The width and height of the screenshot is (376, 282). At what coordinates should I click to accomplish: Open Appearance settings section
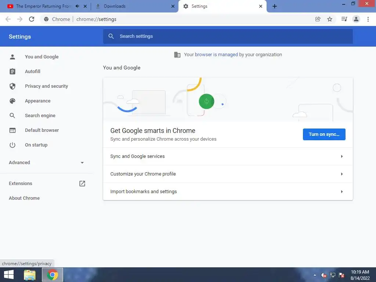(38, 101)
